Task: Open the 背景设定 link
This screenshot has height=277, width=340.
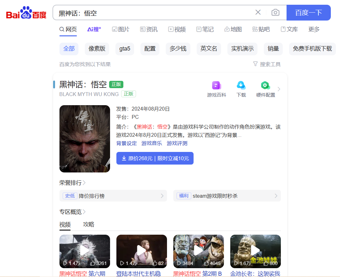Action: [x=127, y=143]
